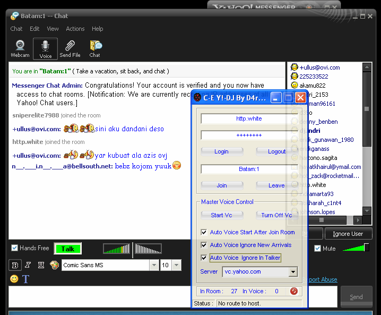Click the Send message button

(x=356, y=297)
